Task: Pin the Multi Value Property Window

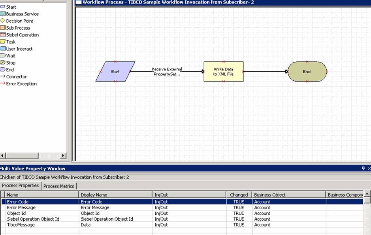Action: click(x=363, y=169)
